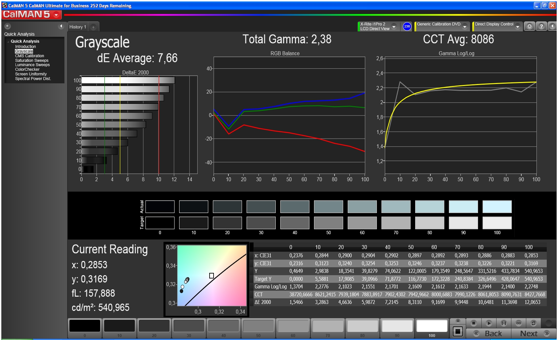
Task: Click the Gamma Log/Log row label
Action: (x=270, y=287)
